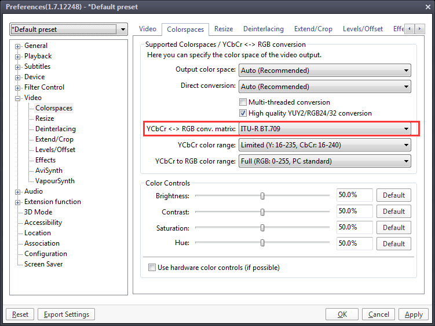The image size is (435, 326).
Task: Switch to the Deinterlacing tab
Action: (x=263, y=29)
